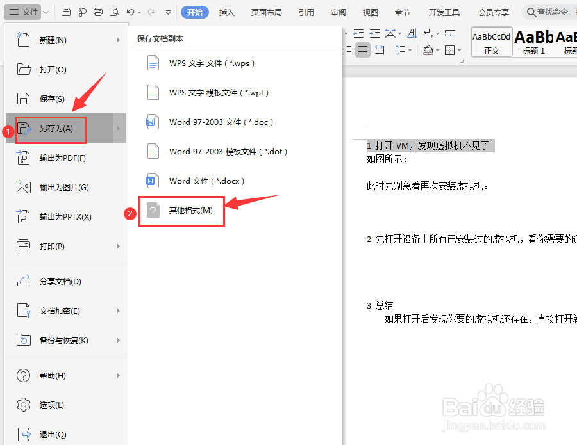This screenshot has height=445, width=577.
Task: Save as Word 97-2003 模板文件 (*.dot)
Action: [x=235, y=151]
